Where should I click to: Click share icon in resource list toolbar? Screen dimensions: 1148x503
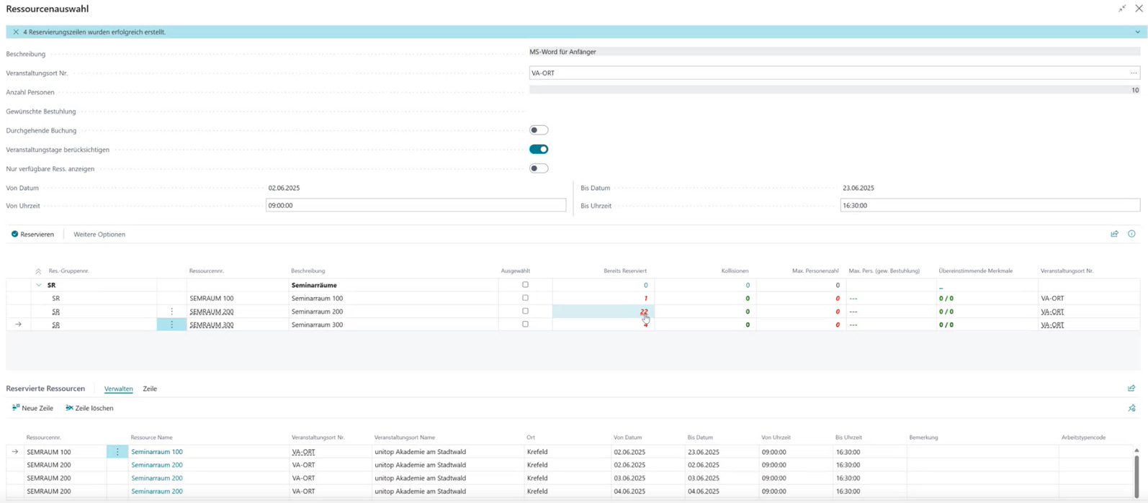(x=1114, y=234)
